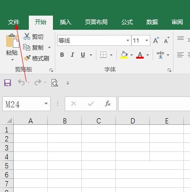
Task: Open the 插入 (Insert) tab
Action: [65, 22]
